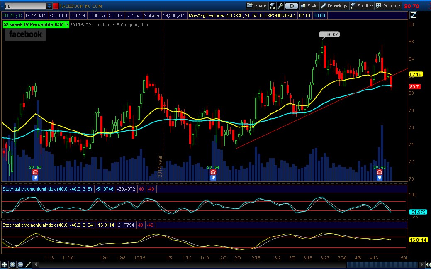The image size is (431, 269).
Task: Click StochasticMomentumIndex (40.0, -40.0, 5, 34) label
Action: point(49,225)
